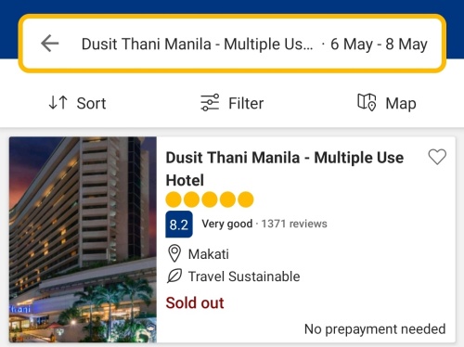Save hotel with heart icon
This screenshot has width=464, height=347.
click(x=437, y=157)
